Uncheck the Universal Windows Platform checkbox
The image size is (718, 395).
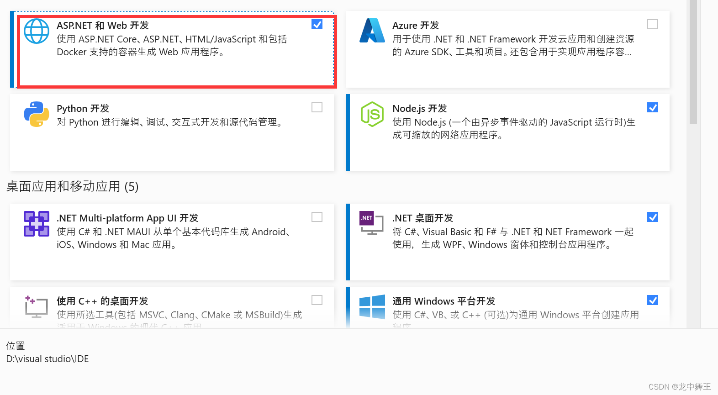click(x=653, y=300)
